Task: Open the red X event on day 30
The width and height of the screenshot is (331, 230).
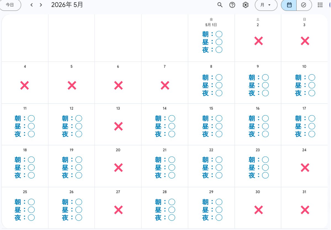Action: [x=258, y=210]
